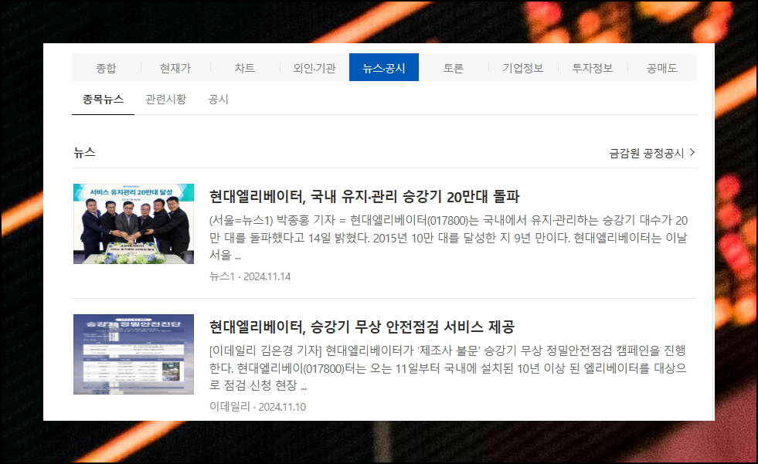Open the 공매도 tab

(662, 68)
